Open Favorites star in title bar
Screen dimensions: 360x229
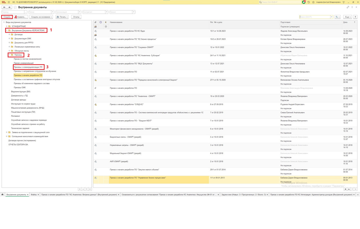313,2
